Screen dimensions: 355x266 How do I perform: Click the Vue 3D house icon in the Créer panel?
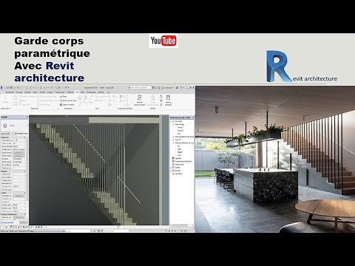tap(80, 99)
